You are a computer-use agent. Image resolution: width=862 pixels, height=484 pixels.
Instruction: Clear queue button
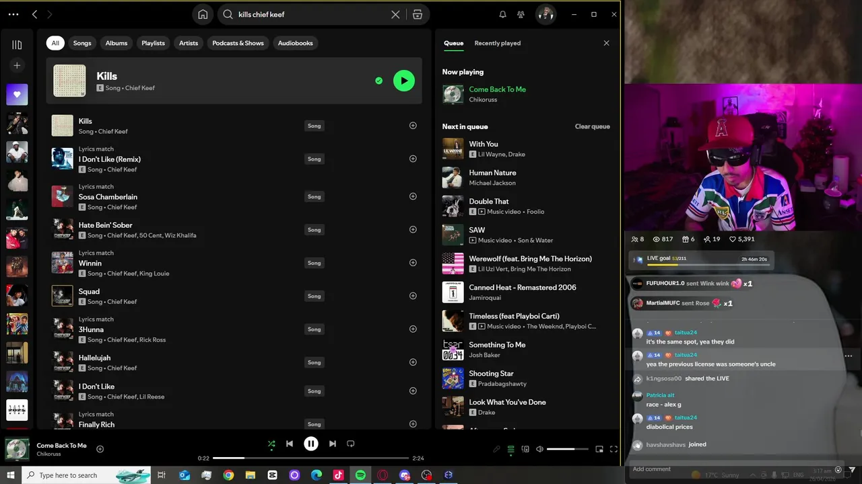tap(593, 126)
